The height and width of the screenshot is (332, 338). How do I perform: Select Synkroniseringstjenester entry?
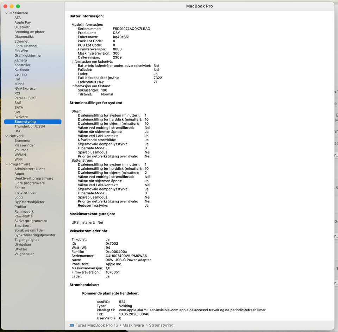pyautogui.click(x=35, y=236)
